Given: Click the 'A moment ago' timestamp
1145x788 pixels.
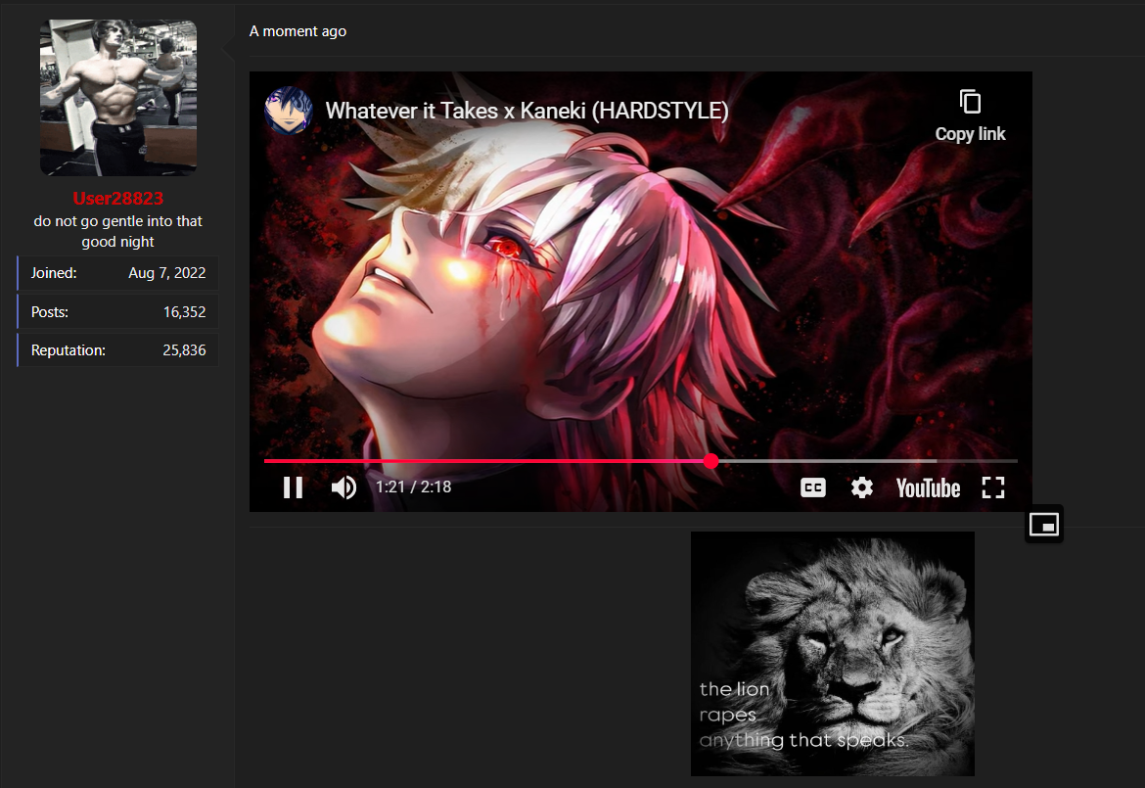Looking at the screenshot, I should [x=298, y=31].
